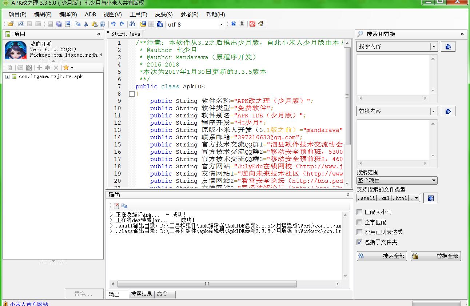Screen dimensions: 470x306
Task: Uncheck the 包括子文件夹 checkbox
Action: pyautogui.click(x=359, y=242)
